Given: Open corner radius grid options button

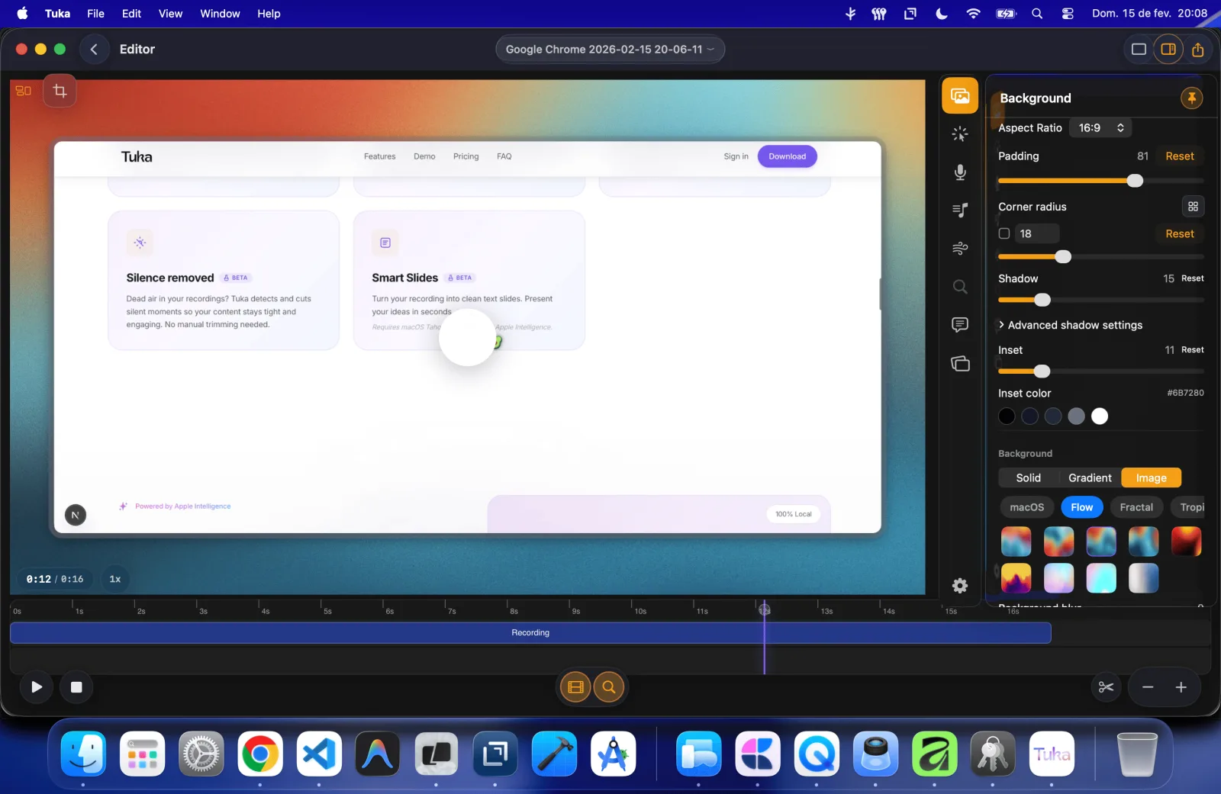Looking at the screenshot, I should pos(1193,207).
